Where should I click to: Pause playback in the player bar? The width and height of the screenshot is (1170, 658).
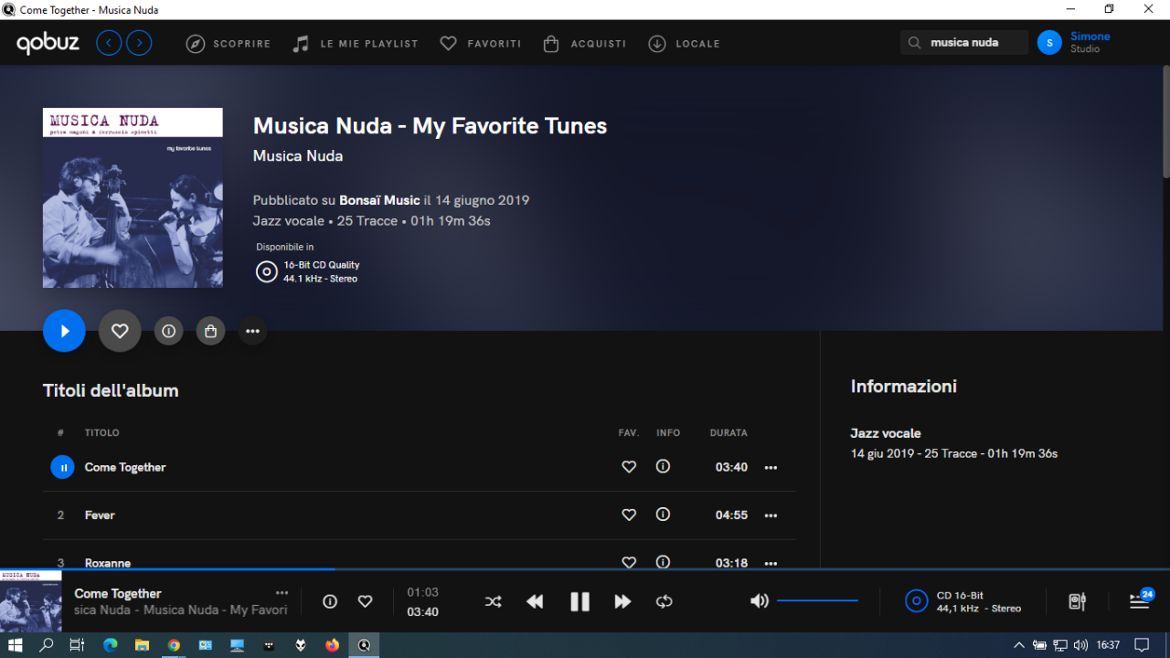(x=580, y=601)
